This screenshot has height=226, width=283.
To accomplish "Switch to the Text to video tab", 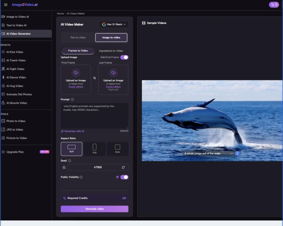I will [78, 38].
